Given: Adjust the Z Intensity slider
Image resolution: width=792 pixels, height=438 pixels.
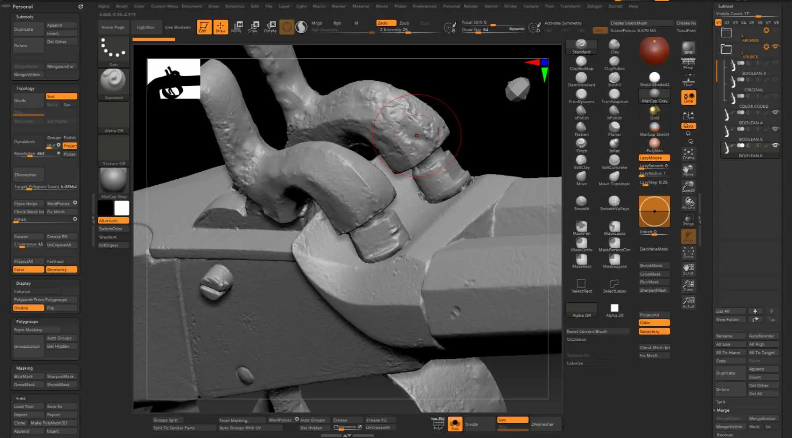Looking at the screenshot, I should tap(408, 30).
